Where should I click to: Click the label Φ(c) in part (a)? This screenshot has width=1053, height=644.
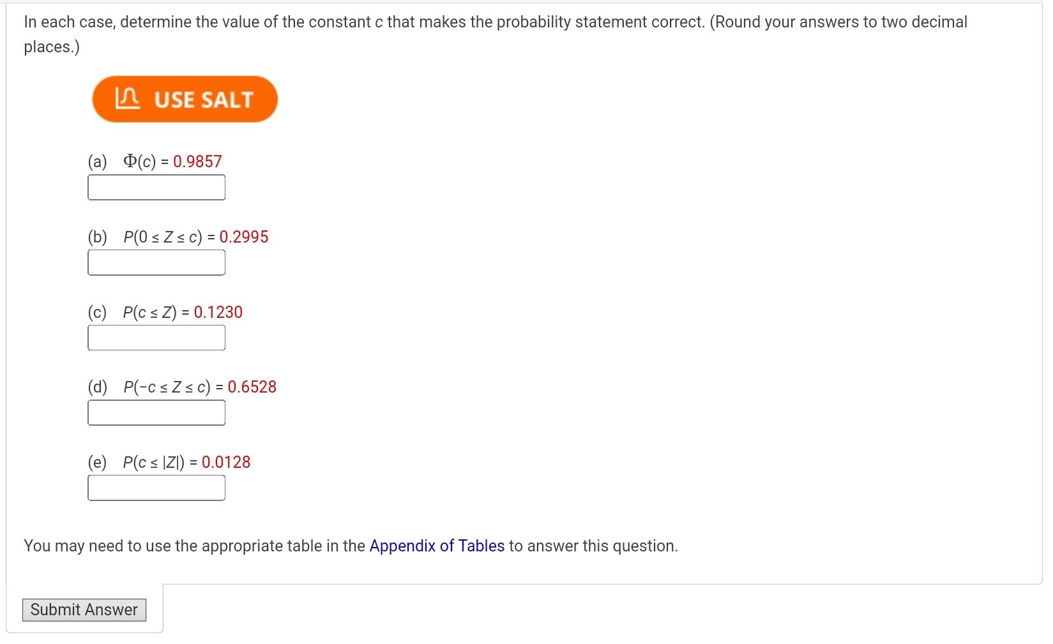140,160
